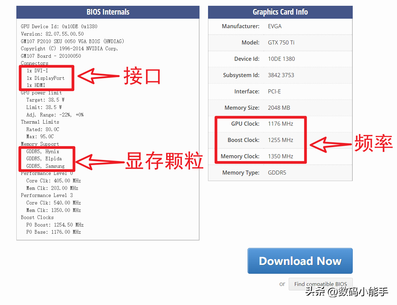The width and height of the screenshot is (397, 305).
Task: Open Find compatible BIOS
Action: (320, 284)
